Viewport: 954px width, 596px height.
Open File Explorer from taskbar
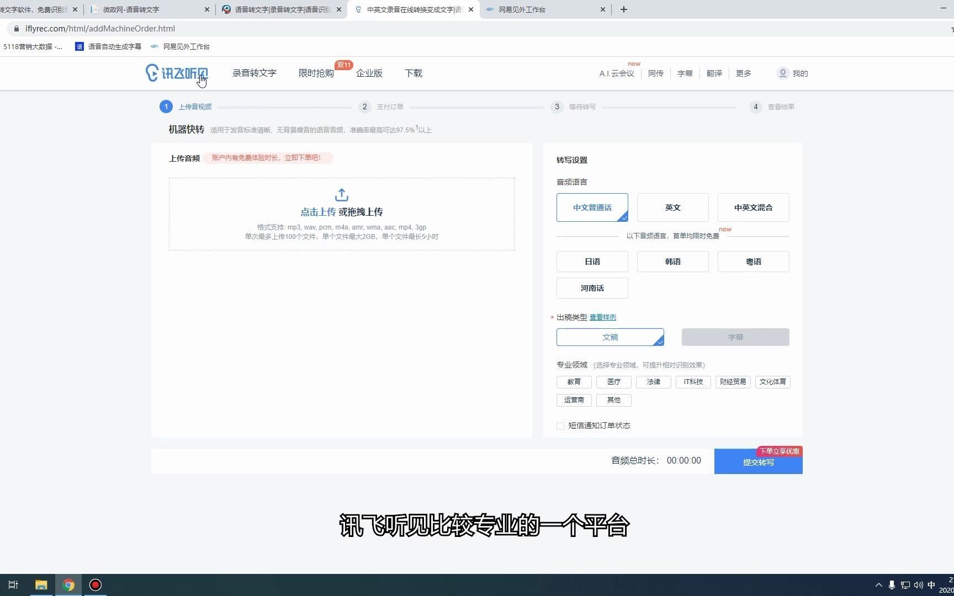[x=41, y=585]
